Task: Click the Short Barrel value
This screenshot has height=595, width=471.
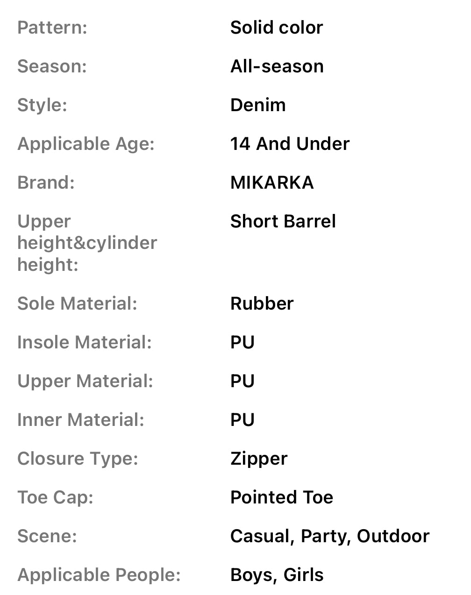Action: pyautogui.click(x=283, y=221)
